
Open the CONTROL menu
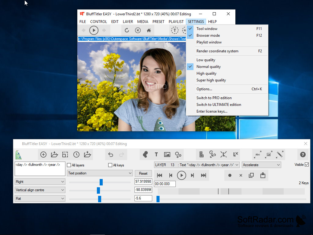click(98, 22)
